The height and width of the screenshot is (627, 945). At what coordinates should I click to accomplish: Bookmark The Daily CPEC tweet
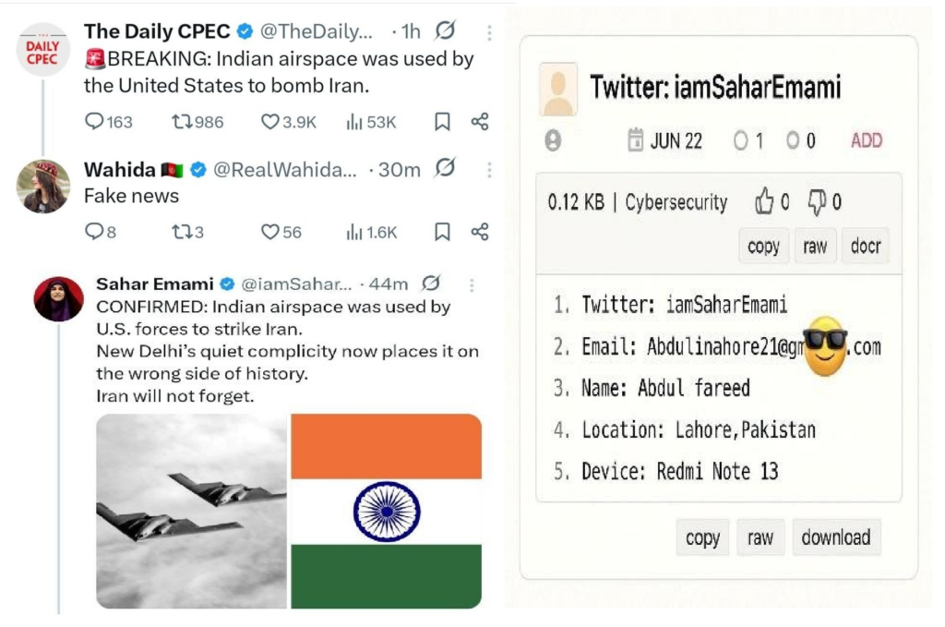(442, 122)
